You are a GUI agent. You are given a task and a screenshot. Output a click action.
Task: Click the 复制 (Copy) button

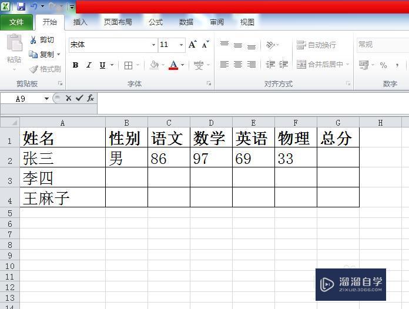pos(42,54)
